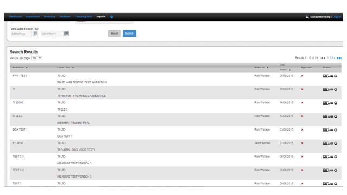347x195 pixels.
Task: Open the blue settings gear in navbar
Action: pyautogui.click(x=112, y=17)
